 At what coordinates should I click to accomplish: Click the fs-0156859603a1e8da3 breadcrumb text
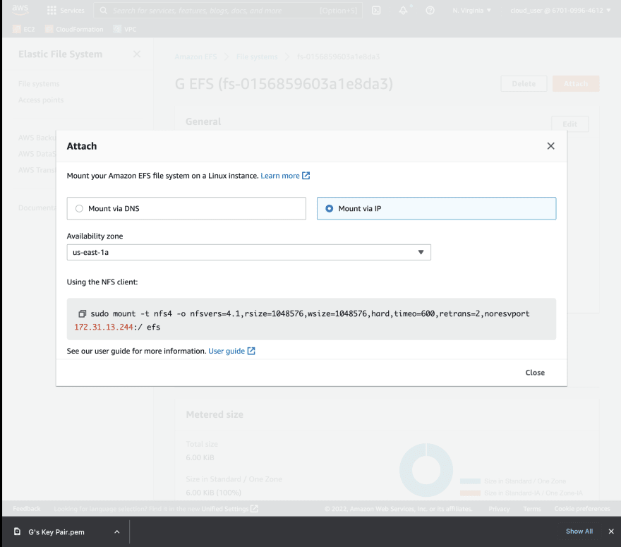[338, 57]
